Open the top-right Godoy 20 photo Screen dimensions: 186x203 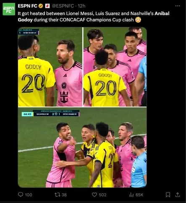pos(115,67)
